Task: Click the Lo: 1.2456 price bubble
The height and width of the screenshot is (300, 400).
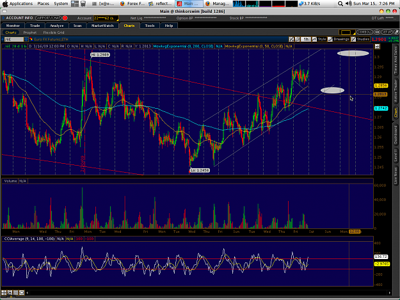Action: pos(200,170)
